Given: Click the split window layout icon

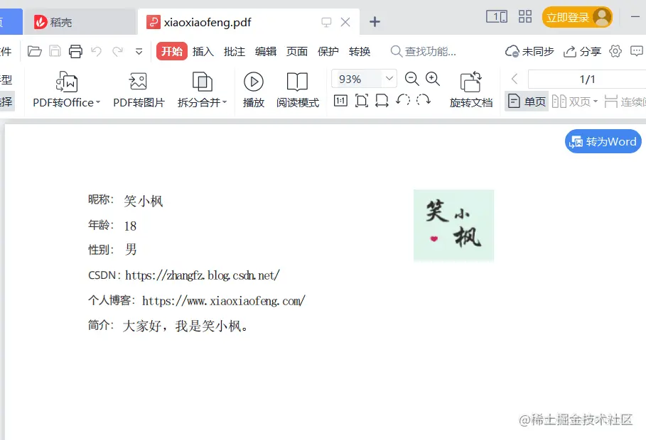Looking at the screenshot, I should (x=497, y=16).
